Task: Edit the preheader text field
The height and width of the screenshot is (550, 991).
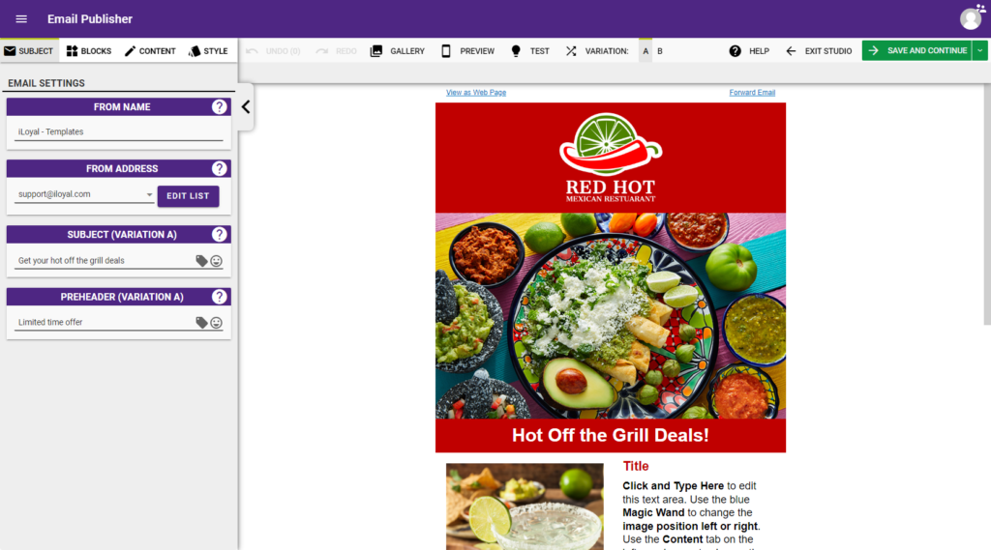Action: (x=105, y=323)
